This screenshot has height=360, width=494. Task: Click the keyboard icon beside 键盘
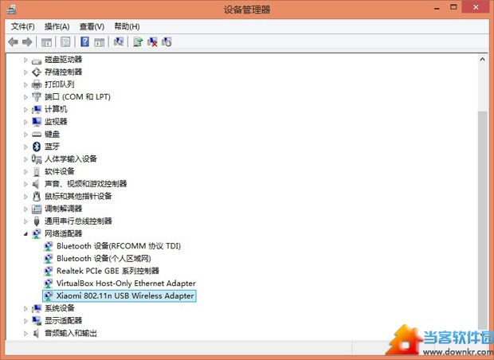point(37,134)
